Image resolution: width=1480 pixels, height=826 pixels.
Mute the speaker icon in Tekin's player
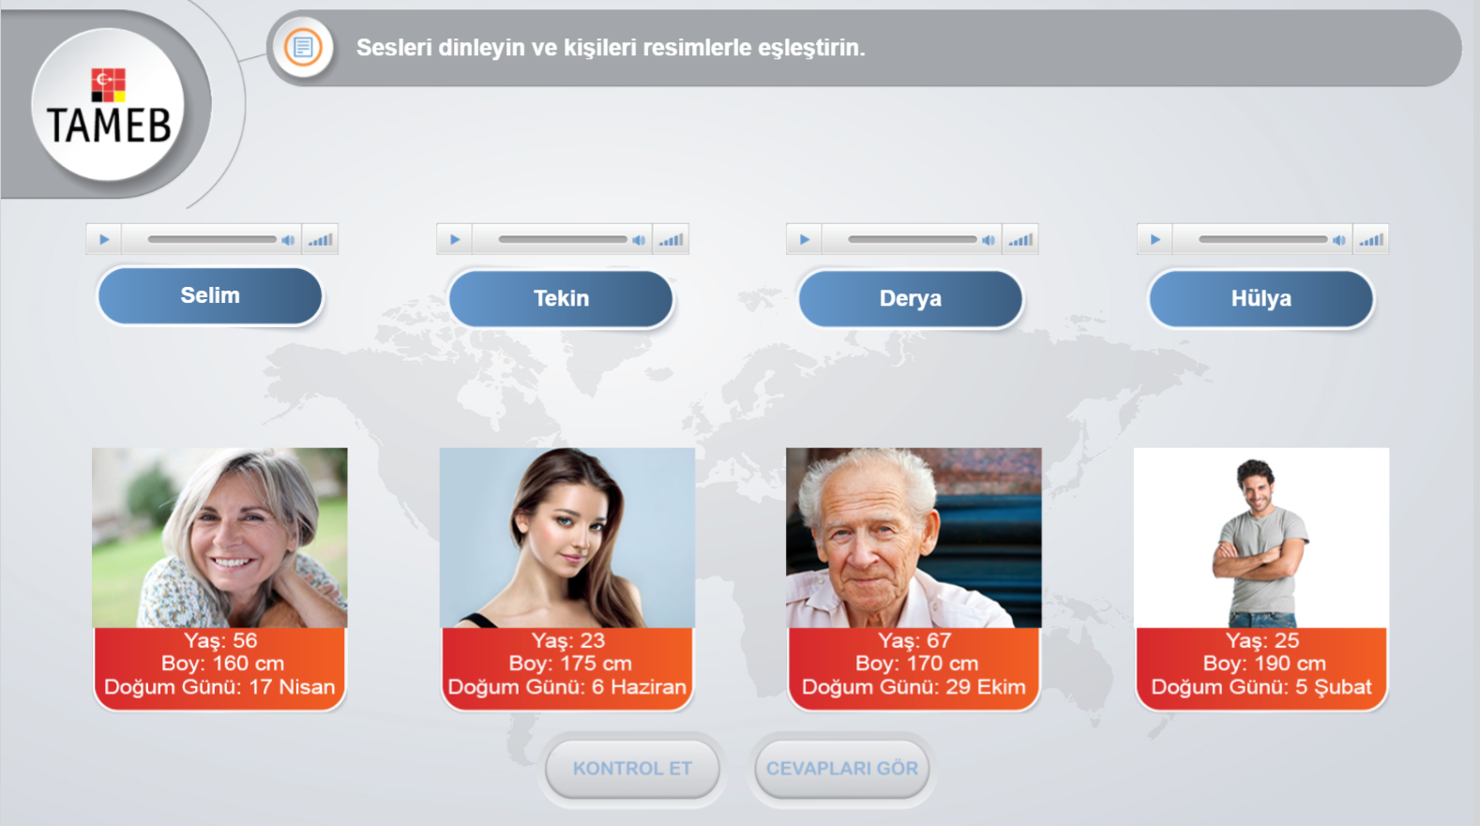tap(639, 240)
